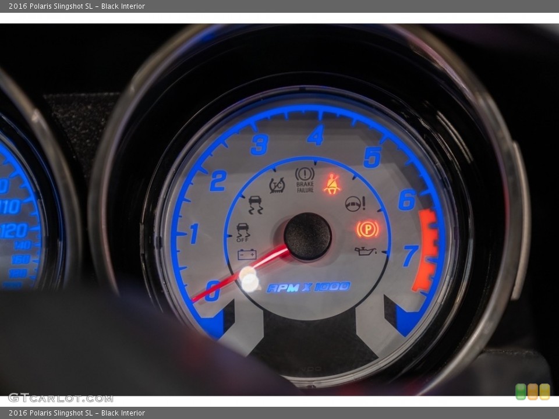Click the number 4 on the tachometer
Screen dimensions: 559x419
[x=316, y=135]
